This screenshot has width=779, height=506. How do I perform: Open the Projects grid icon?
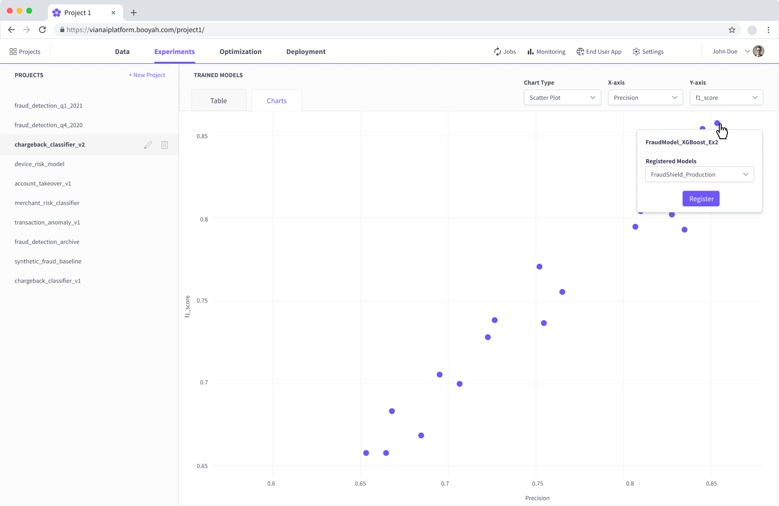click(13, 52)
